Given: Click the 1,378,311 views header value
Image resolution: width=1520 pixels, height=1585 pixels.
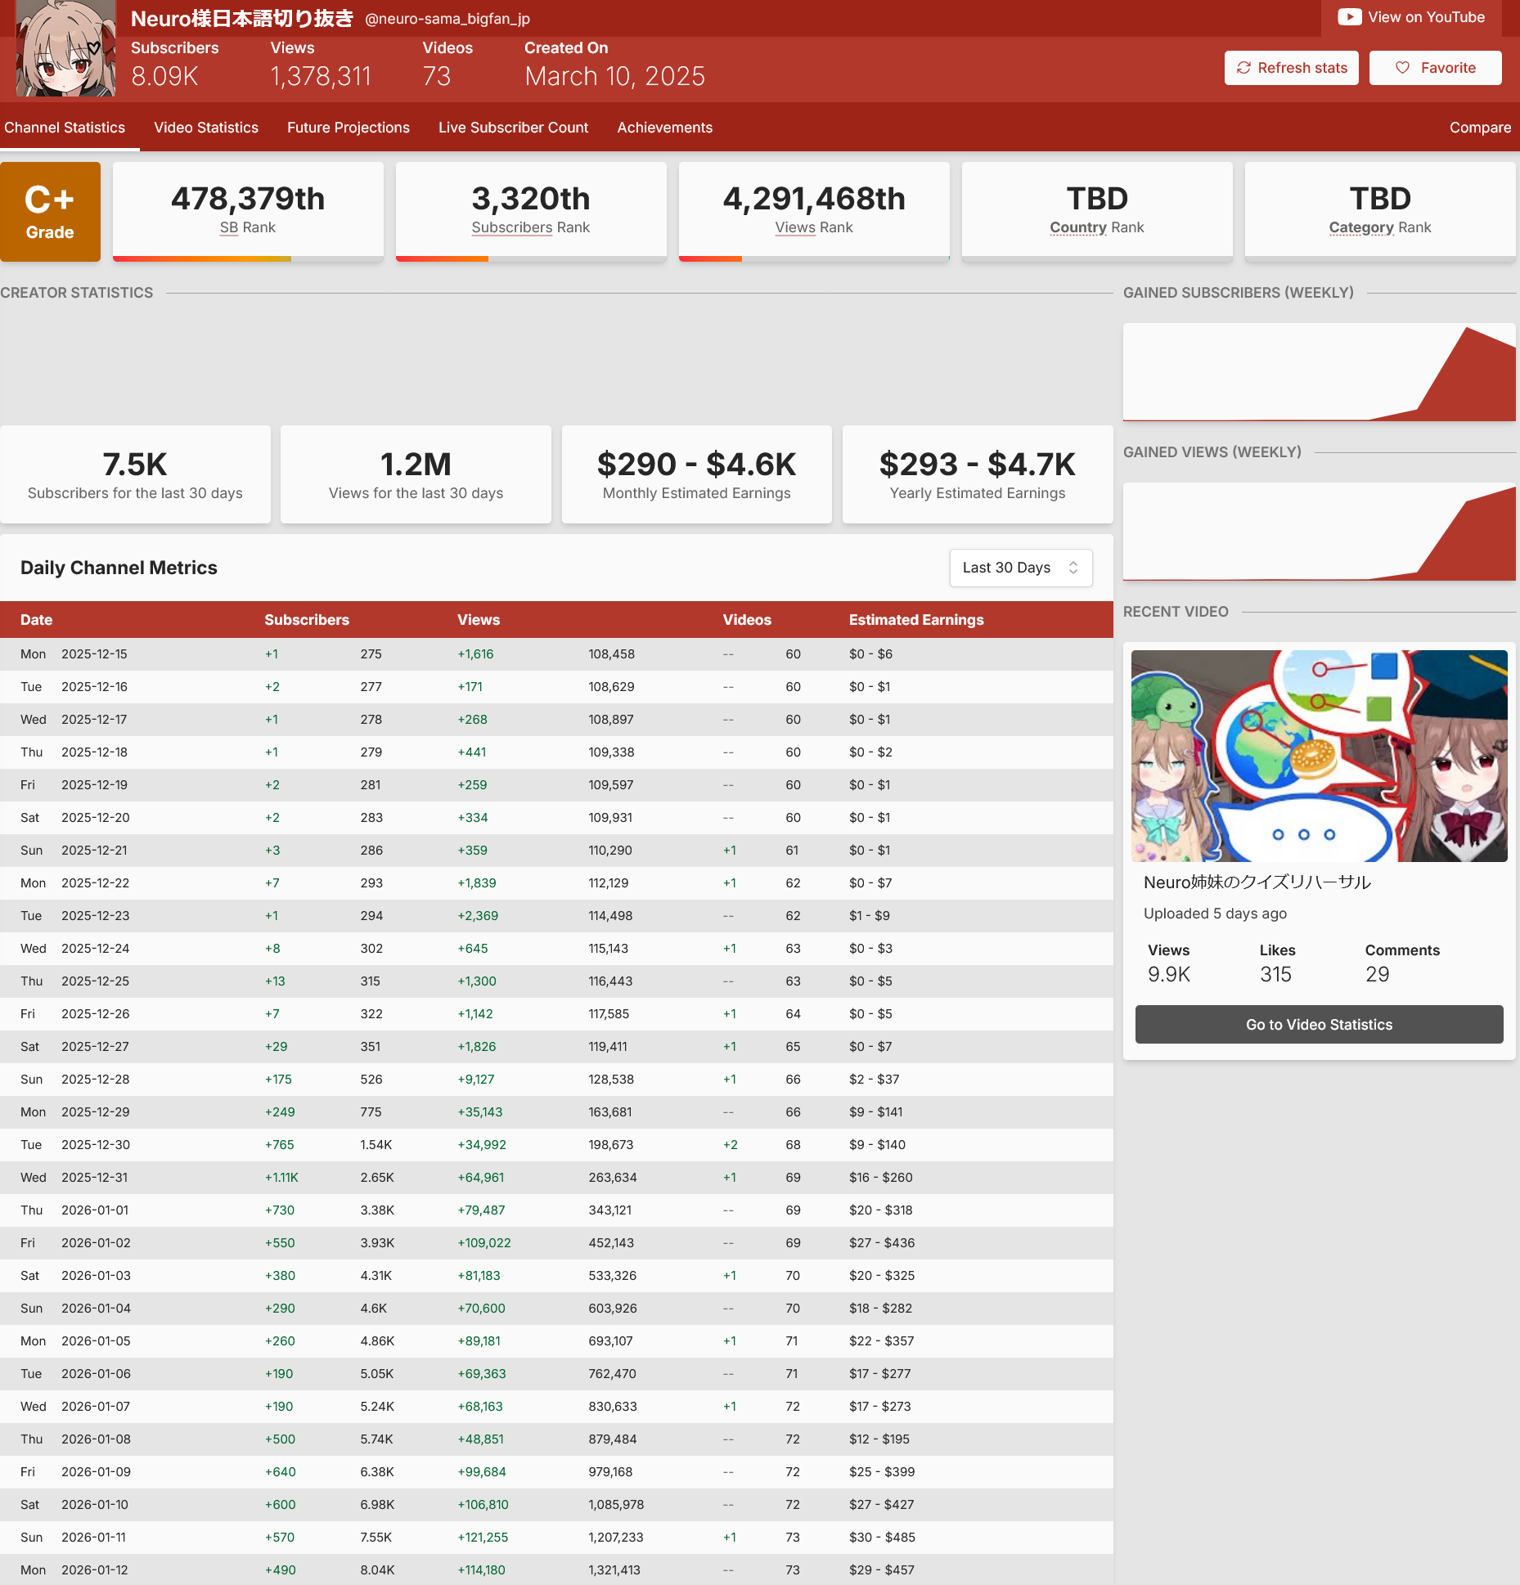Looking at the screenshot, I should click(x=321, y=76).
